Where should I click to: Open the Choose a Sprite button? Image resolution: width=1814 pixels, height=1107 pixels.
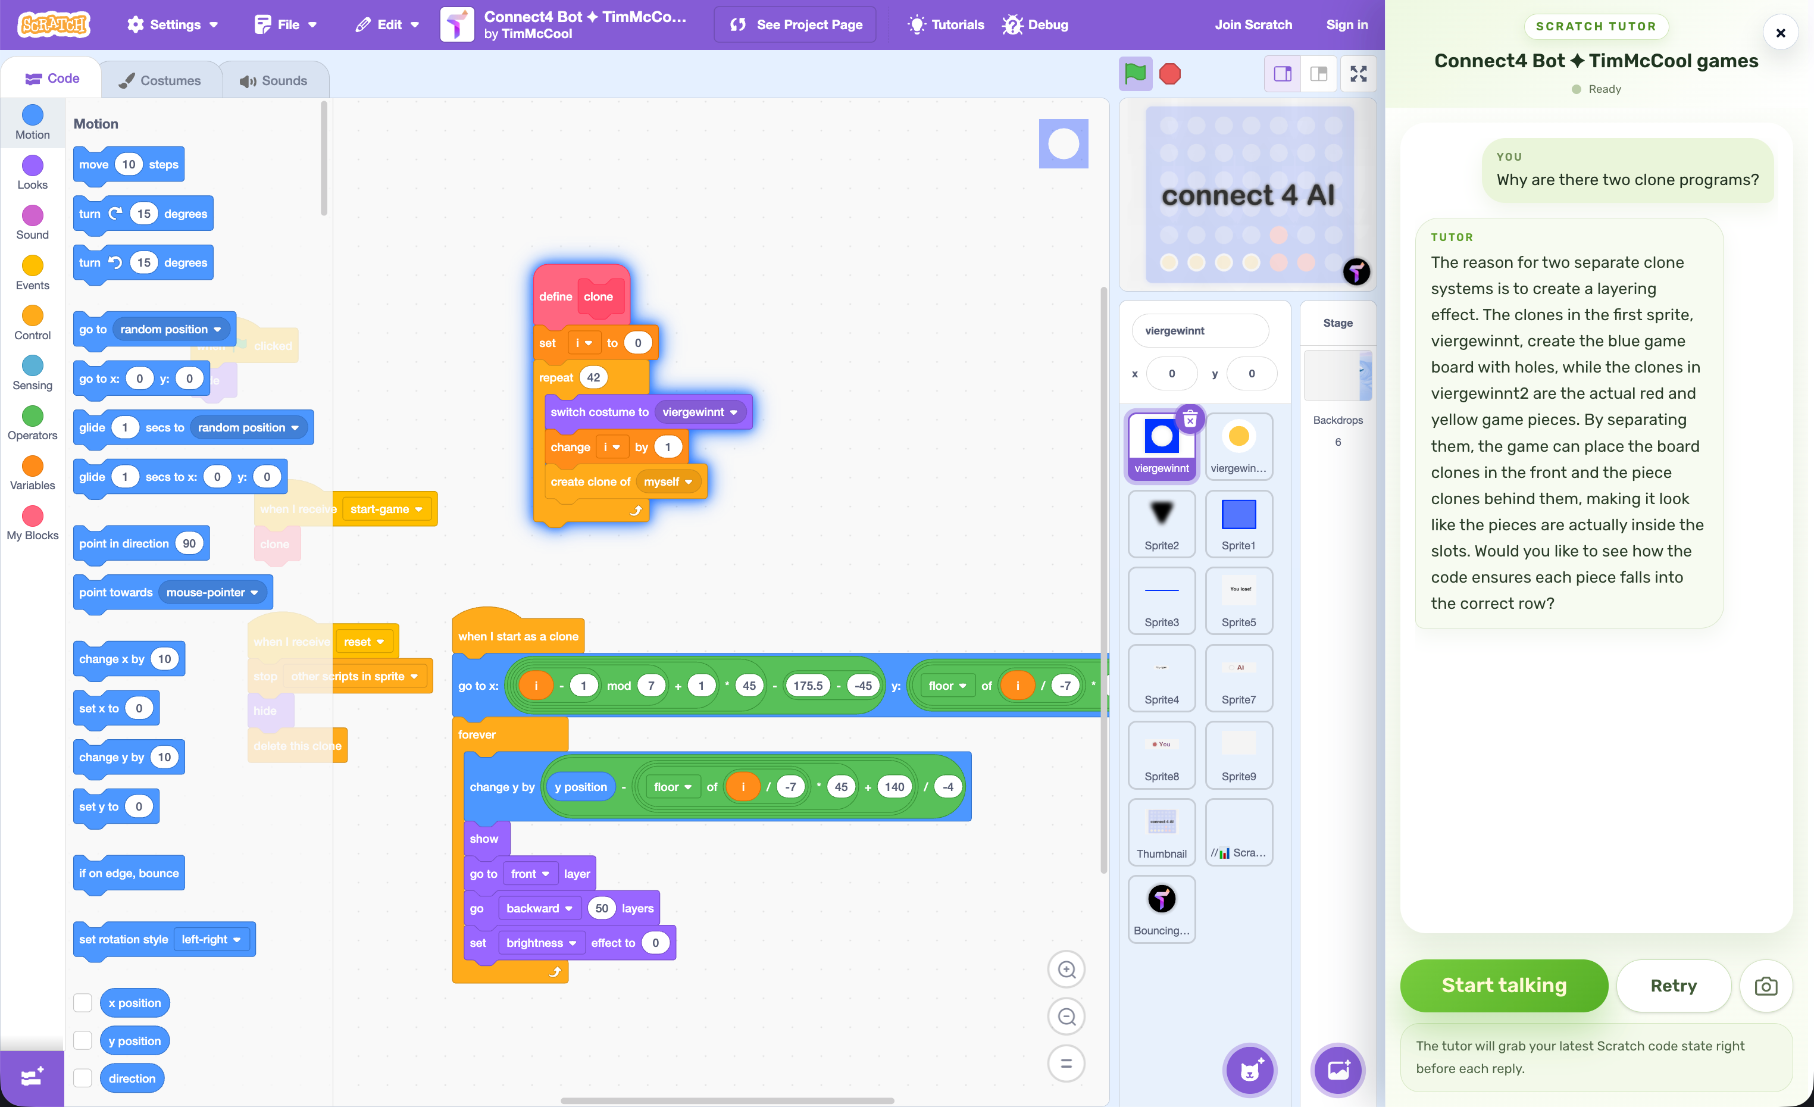point(1250,1070)
